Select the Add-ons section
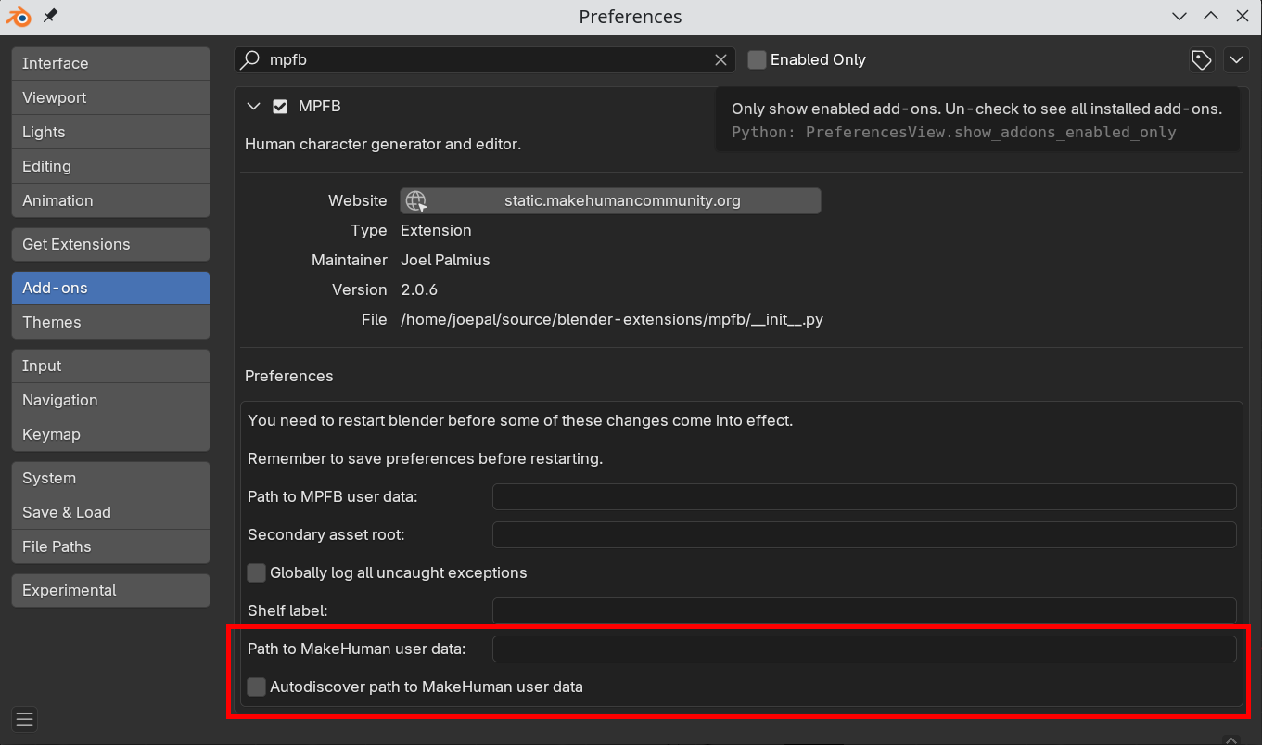Viewport: 1262px width, 745px height. tap(110, 288)
